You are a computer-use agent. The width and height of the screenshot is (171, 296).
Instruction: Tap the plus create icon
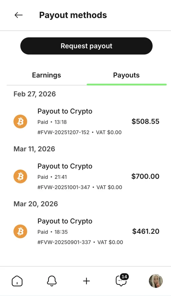[x=86, y=281]
